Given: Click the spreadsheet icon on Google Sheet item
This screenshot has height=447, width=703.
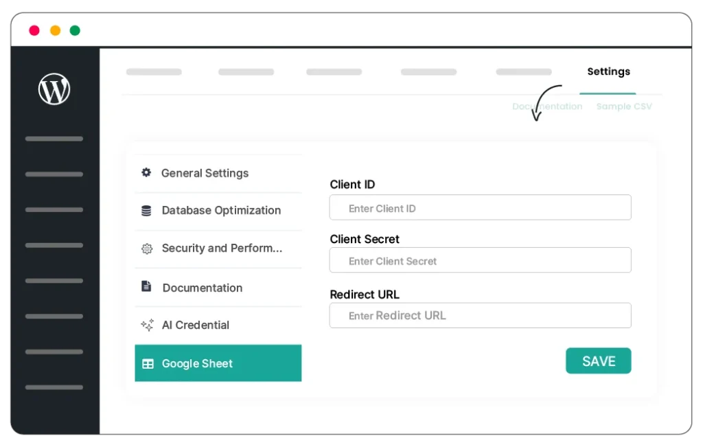Looking at the screenshot, I should 148,363.
